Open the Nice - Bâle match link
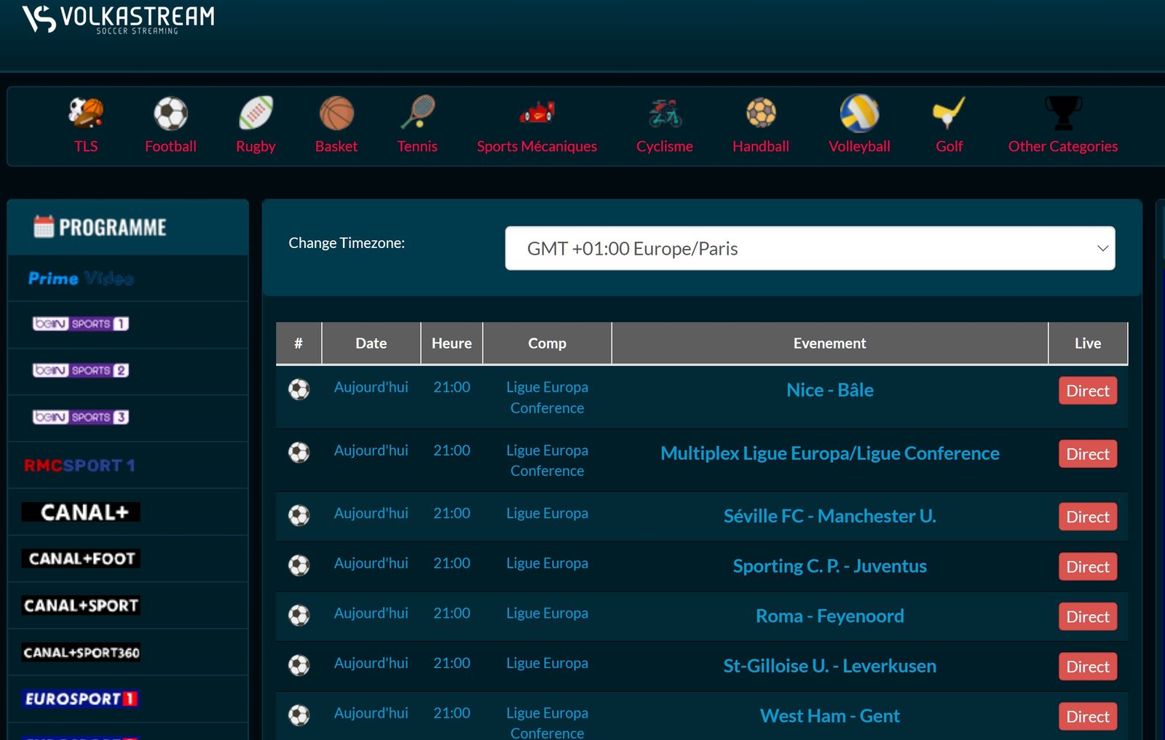1165x740 pixels. coord(830,390)
